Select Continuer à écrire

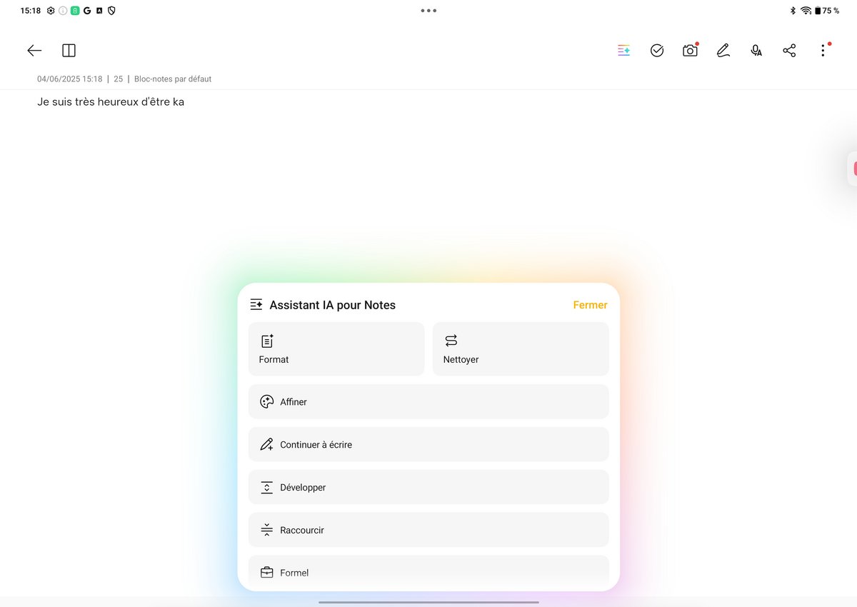click(x=428, y=445)
